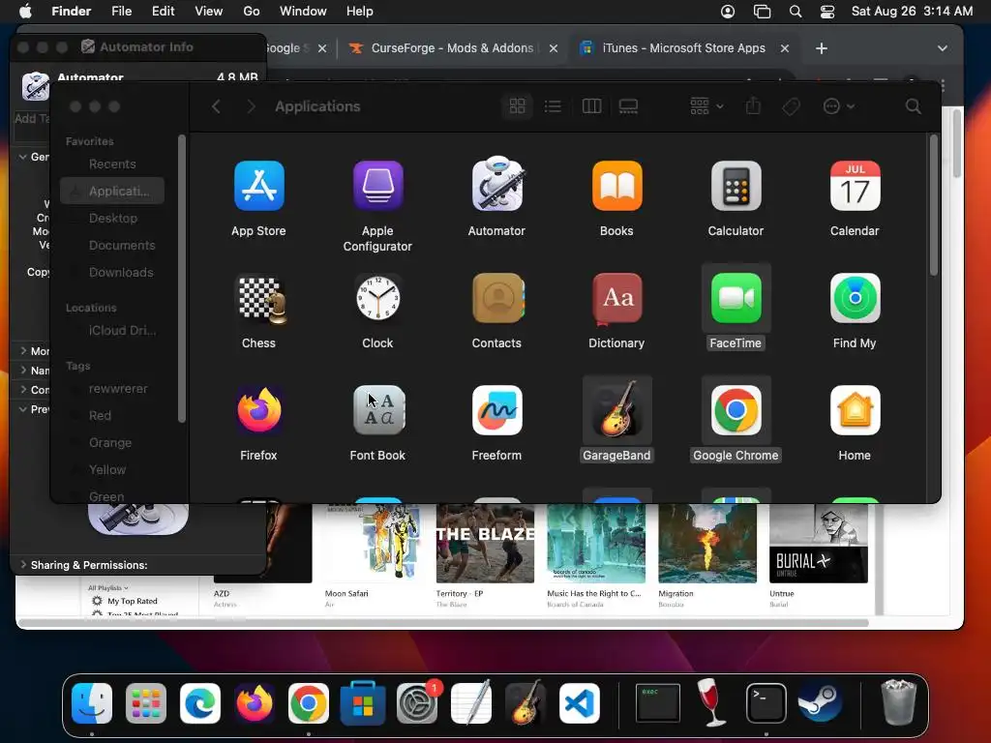
Task: Select Recents in Finder sidebar
Action: coord(112,164)
